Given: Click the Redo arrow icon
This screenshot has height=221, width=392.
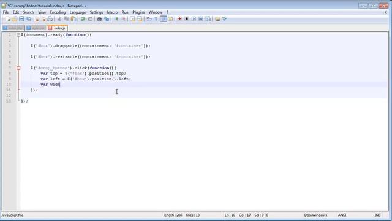Looking at the screenshot, I should pos(90,19).
